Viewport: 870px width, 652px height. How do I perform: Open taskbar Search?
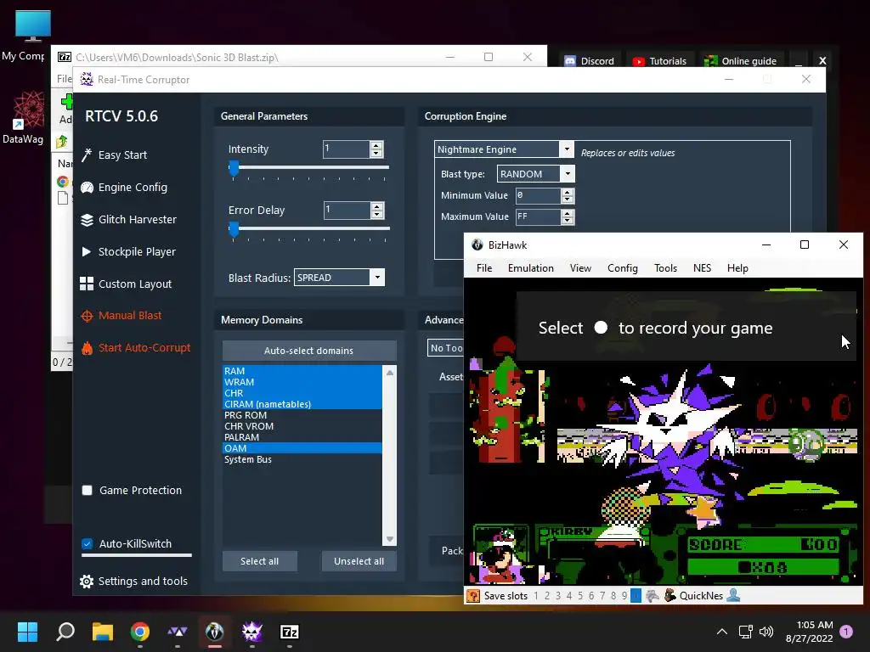pos(65,632)
